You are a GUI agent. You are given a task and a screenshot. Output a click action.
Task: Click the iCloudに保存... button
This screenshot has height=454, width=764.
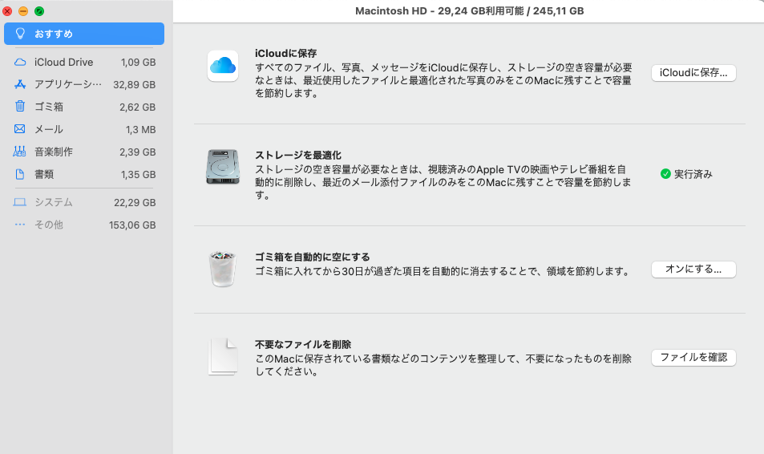(693, 73)
